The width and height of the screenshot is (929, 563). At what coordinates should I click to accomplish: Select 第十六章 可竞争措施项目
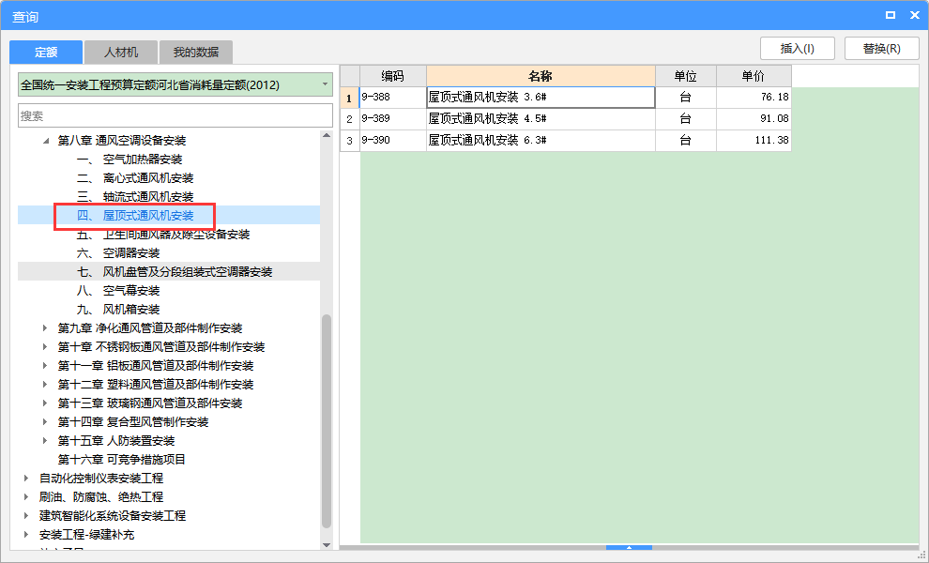pos(121,459)
